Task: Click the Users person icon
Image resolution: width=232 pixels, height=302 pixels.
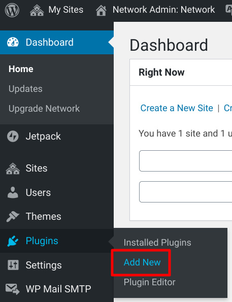Action: coord(13,192)
